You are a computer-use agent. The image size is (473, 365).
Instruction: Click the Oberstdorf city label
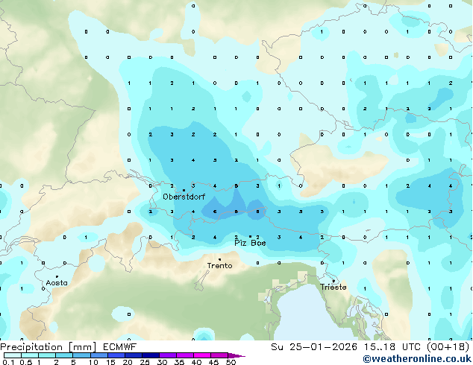pyautogui.click(x=184, y=197)
